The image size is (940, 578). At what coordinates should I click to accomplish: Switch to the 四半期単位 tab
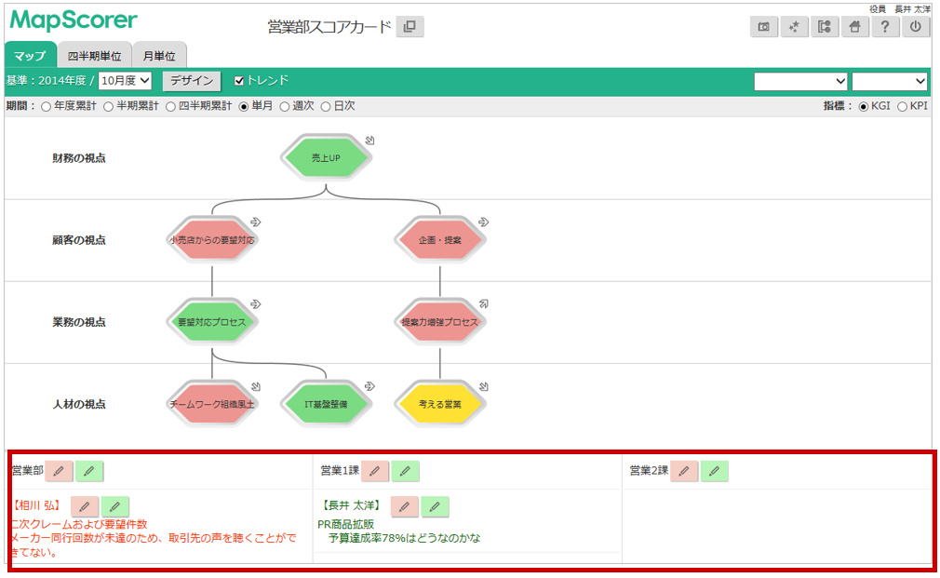pyautogui.click(x=95, y=56)
